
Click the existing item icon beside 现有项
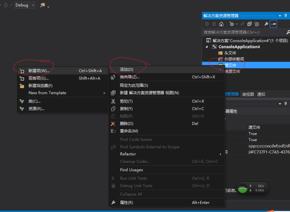click(22, 79)
